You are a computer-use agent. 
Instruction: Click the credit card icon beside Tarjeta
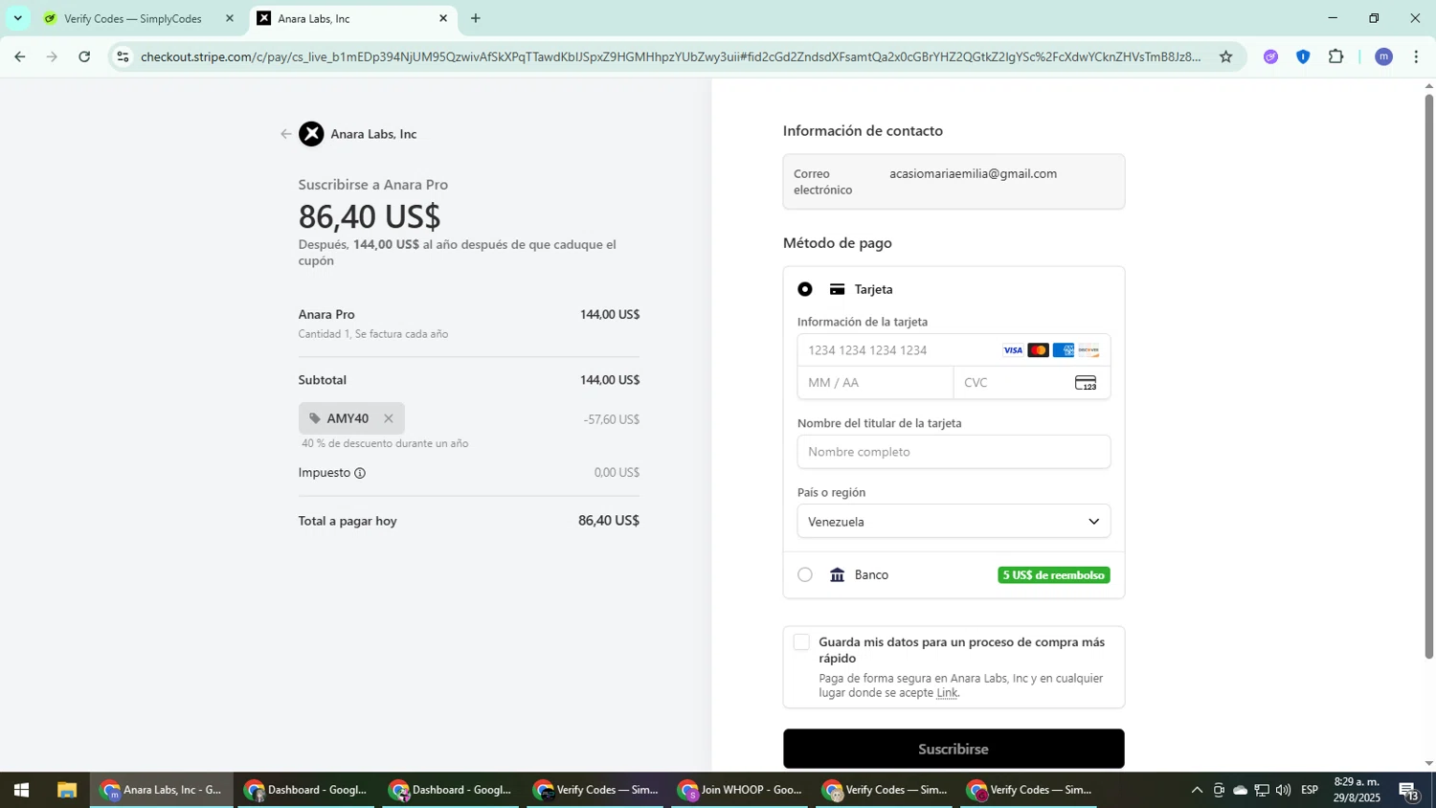pos(838,289)
